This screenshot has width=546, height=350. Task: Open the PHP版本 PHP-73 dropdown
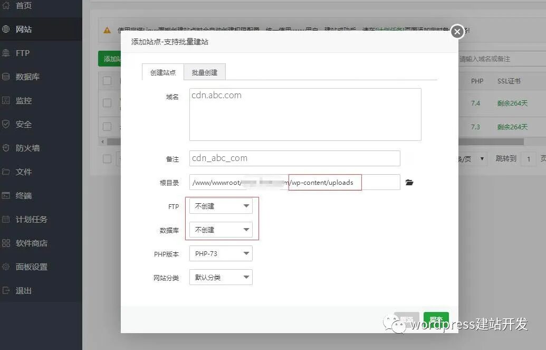pyautogui.click(x=221, y=253)
